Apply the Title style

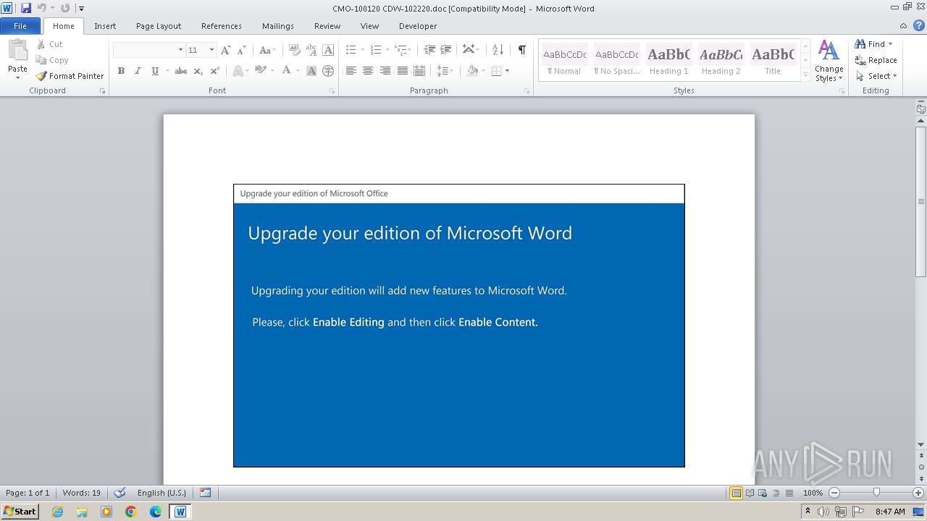(x=773, y=61)
